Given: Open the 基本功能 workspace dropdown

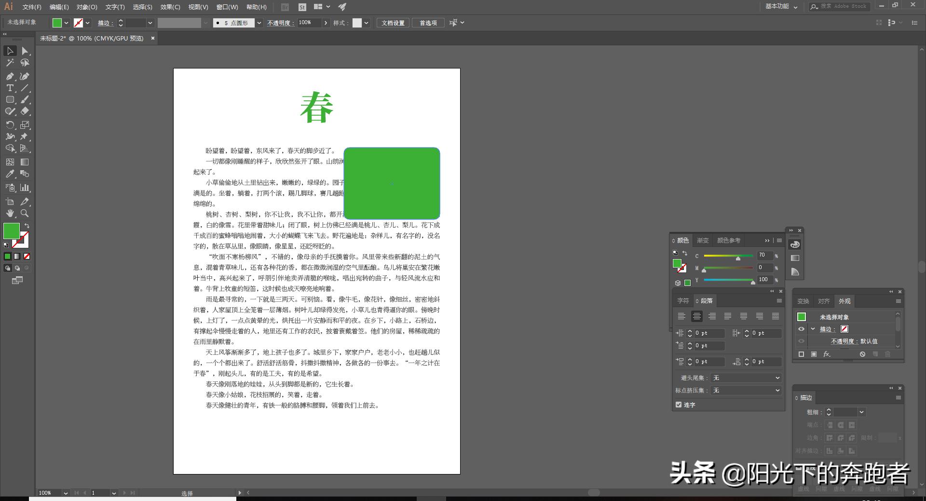Looking at the screenshot, I should point(781,6).
